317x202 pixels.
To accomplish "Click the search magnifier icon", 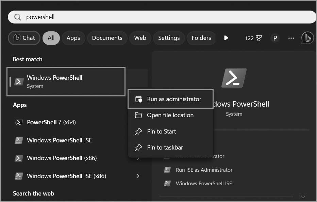I will click(x=18, y=17).
